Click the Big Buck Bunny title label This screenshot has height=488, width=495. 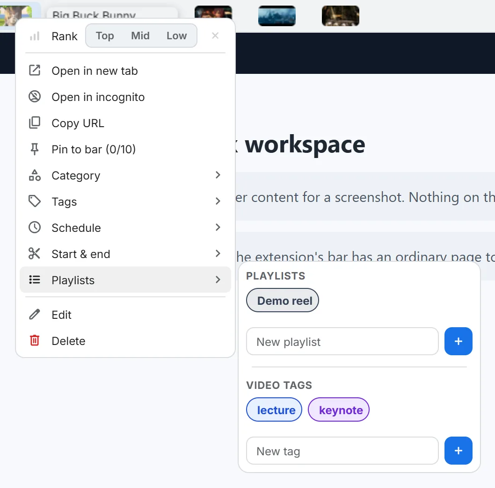94,15
